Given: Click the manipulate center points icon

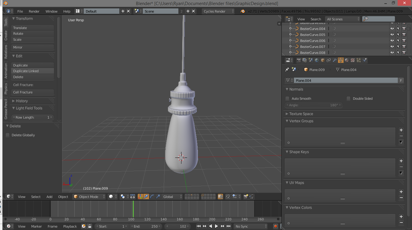Looking at the screenshot, I should point(133,196).
